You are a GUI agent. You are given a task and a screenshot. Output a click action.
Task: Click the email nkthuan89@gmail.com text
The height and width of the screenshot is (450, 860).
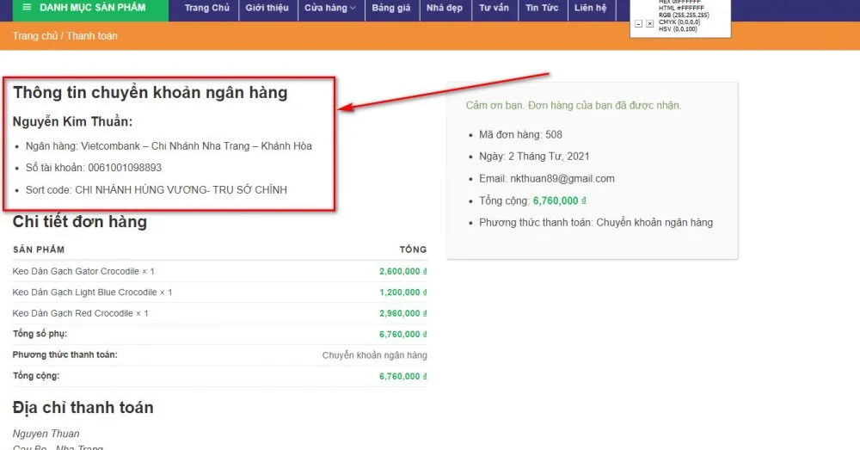562,179
